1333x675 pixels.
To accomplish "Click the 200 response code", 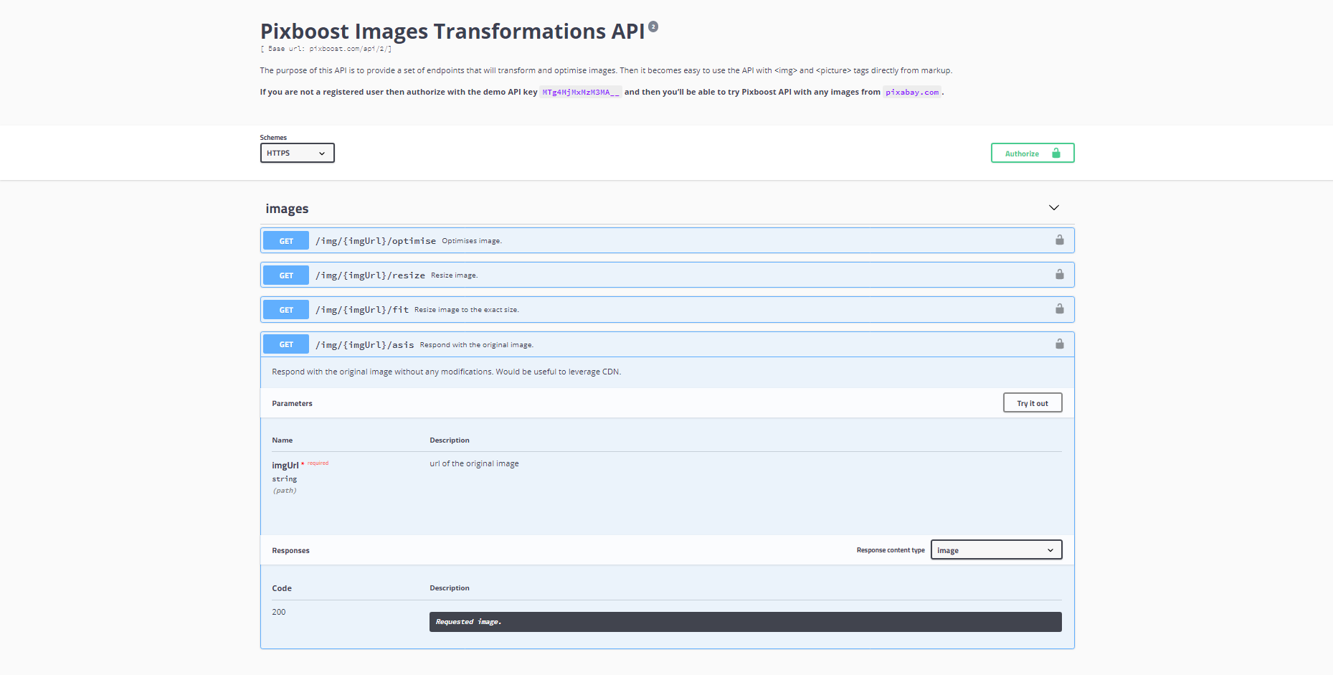I will click(x=279, y=612).
